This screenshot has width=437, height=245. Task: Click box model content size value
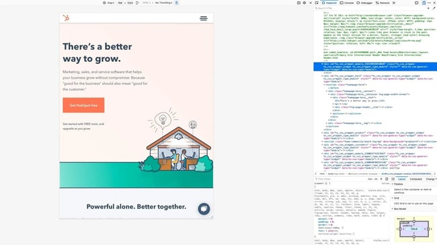[414, 229]
